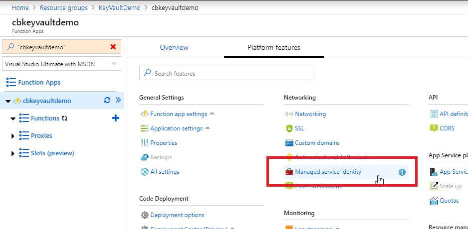The height and width of the screenshot is (229, 468).
Task: Click the Slots (preview) list icon
Action: (24, 153)
